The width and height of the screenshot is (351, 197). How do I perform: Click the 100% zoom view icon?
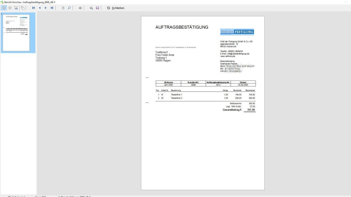(16, 8)
